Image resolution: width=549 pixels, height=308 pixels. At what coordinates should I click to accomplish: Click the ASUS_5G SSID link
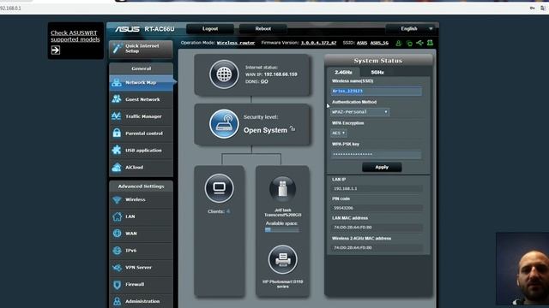click(x=379, y=43)
